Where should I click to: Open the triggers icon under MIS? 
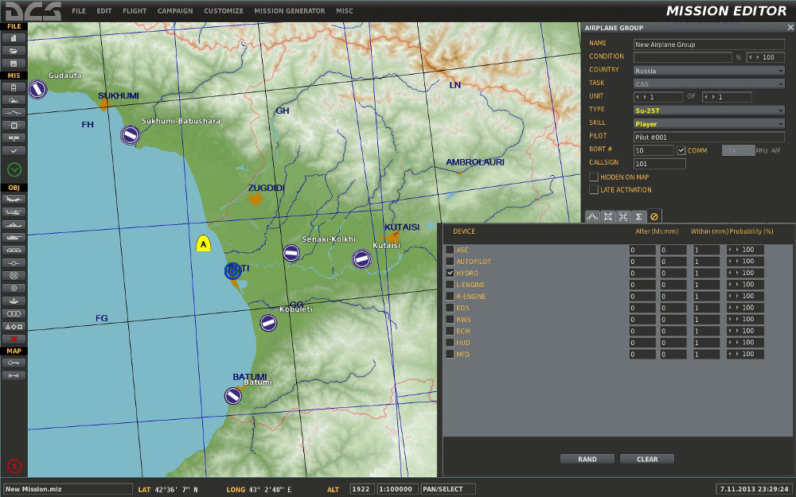14,113
